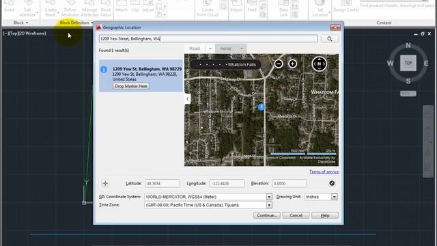This screenshot has height=246, width=437.
Task: Open Design Center from ribbon
Action: coord(346,6)
